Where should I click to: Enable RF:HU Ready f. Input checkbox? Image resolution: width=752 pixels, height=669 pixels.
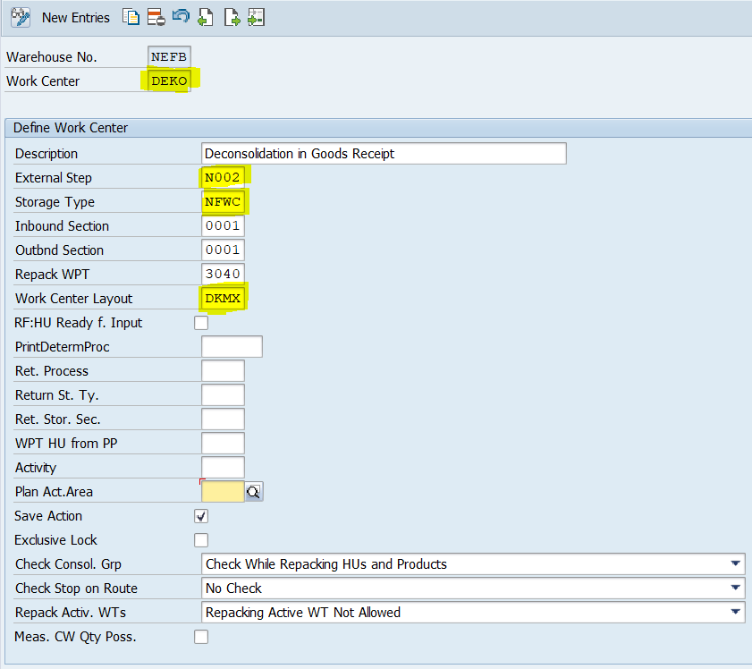coord(201,323)
